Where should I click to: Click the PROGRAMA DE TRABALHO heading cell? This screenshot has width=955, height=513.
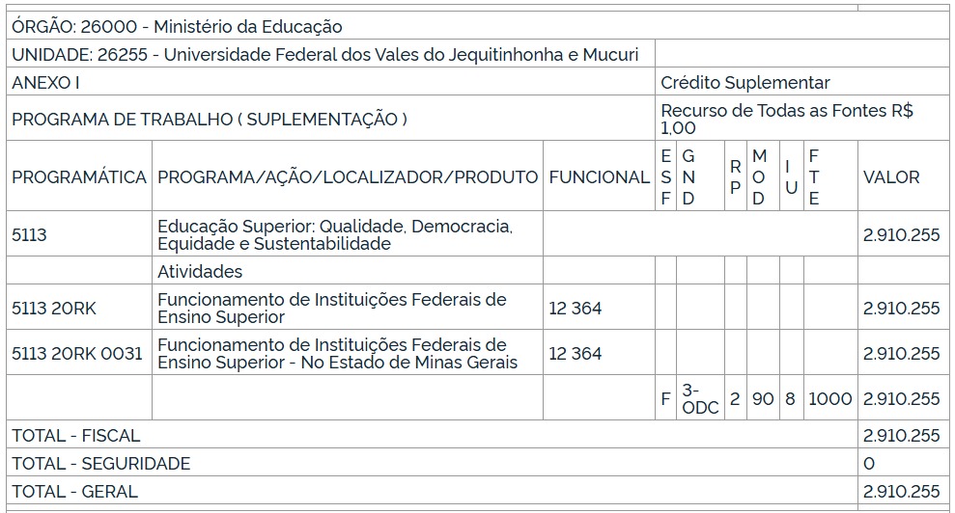click(210, 120)
